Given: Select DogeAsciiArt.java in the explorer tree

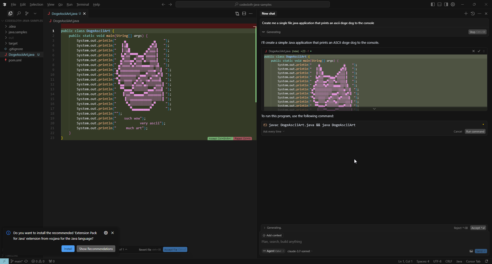Looking at the screenshot, I should pyautogui.click(x=22, y=54).
